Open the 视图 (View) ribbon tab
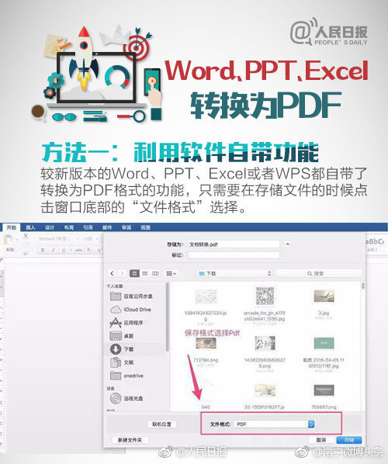Image resolution: width=388 pixels, height=464 pixels. [x=145, y=227]
